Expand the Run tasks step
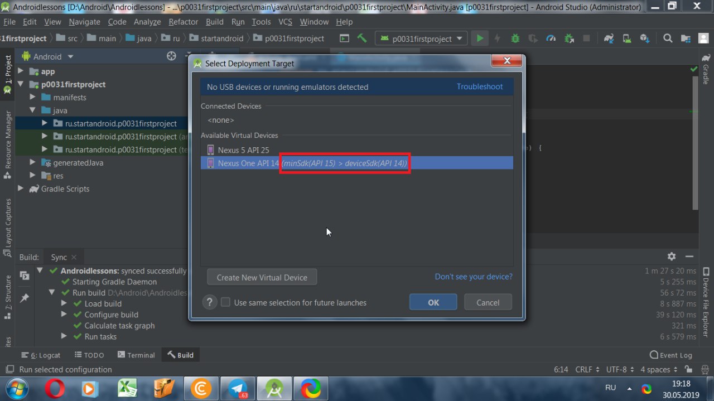The image size is (714, 401). click(x=64, y=336)
